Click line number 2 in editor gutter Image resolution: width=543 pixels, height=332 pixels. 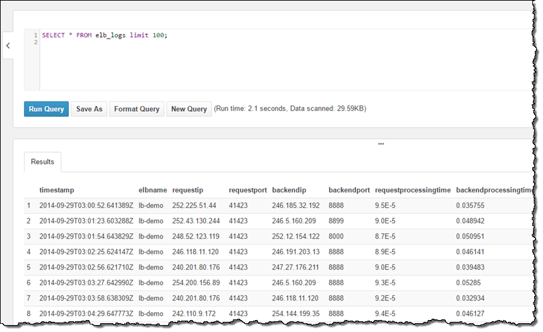37,42
